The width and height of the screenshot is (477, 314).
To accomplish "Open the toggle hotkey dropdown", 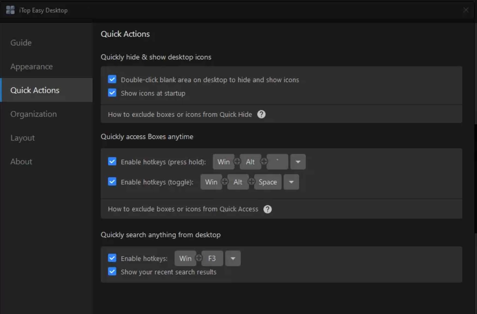I will (x=291, y=182).
